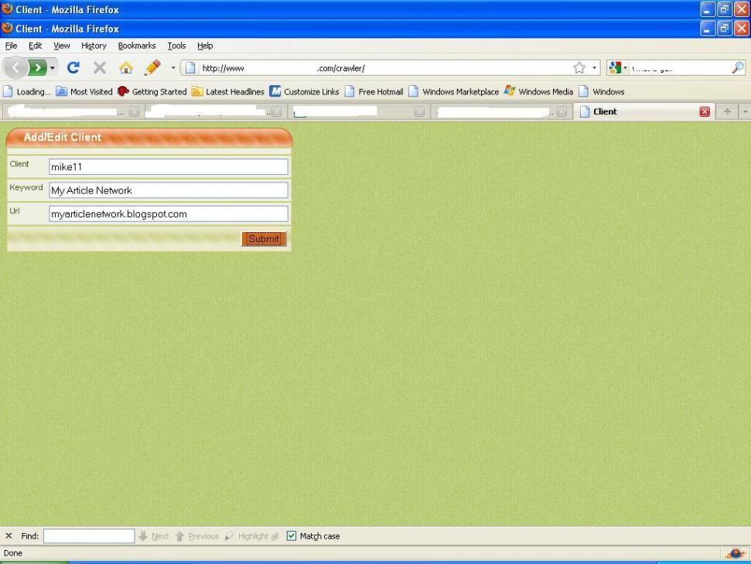751x564 pixels.
Task: Open the Most Visited bookmarks folder
Action: pyautogui.click(x=84, y=91)
